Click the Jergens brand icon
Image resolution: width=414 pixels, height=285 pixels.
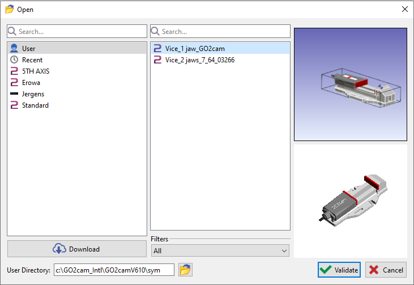click(14, 94)
